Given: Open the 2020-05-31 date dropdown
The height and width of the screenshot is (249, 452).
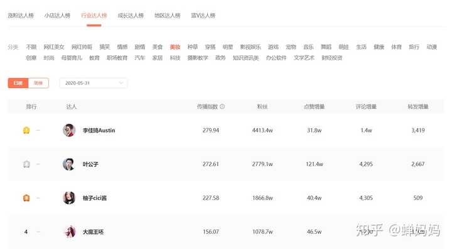Looking at the screenshot, I should 94,83.
